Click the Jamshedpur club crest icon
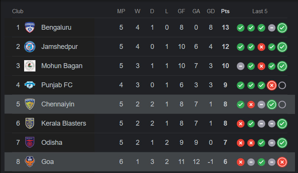This screenshot has width=298, height=173. click(29, 47)
